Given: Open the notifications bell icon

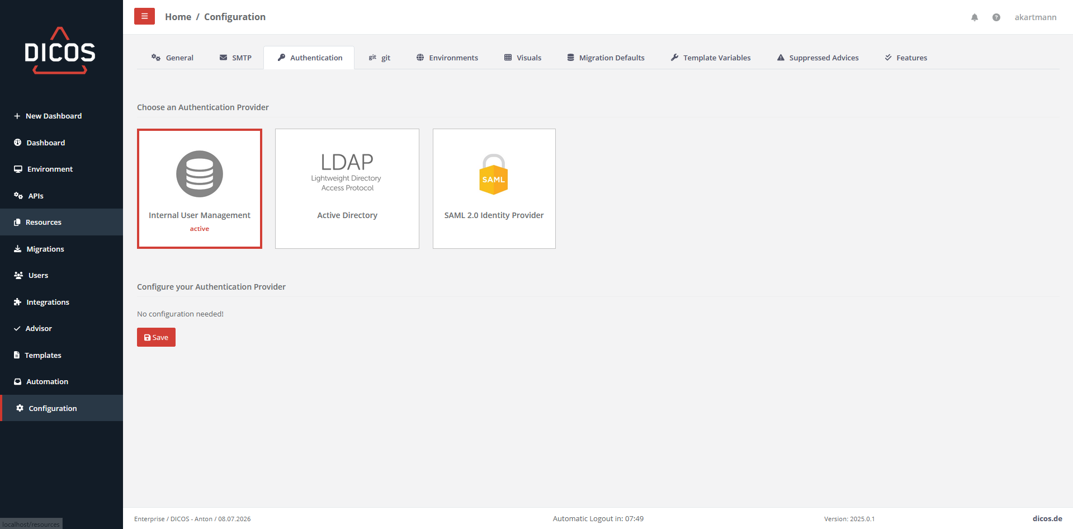Looking at the screenshot, I should (x=975, y=17).
